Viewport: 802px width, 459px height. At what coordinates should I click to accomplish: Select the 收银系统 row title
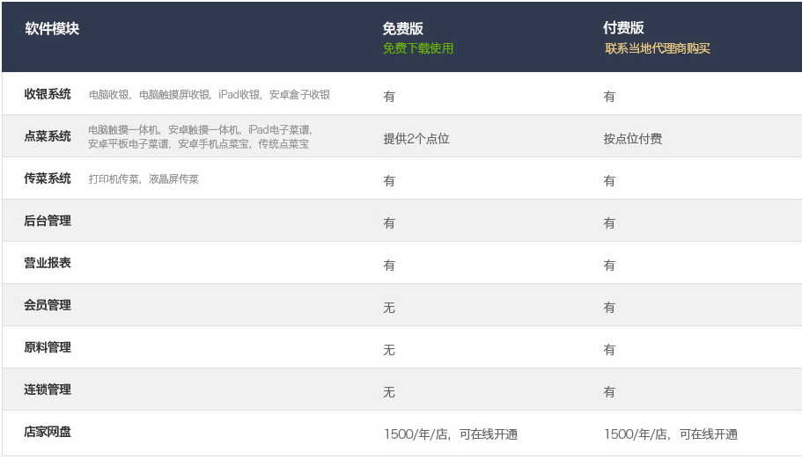click(x=47, y=94)
